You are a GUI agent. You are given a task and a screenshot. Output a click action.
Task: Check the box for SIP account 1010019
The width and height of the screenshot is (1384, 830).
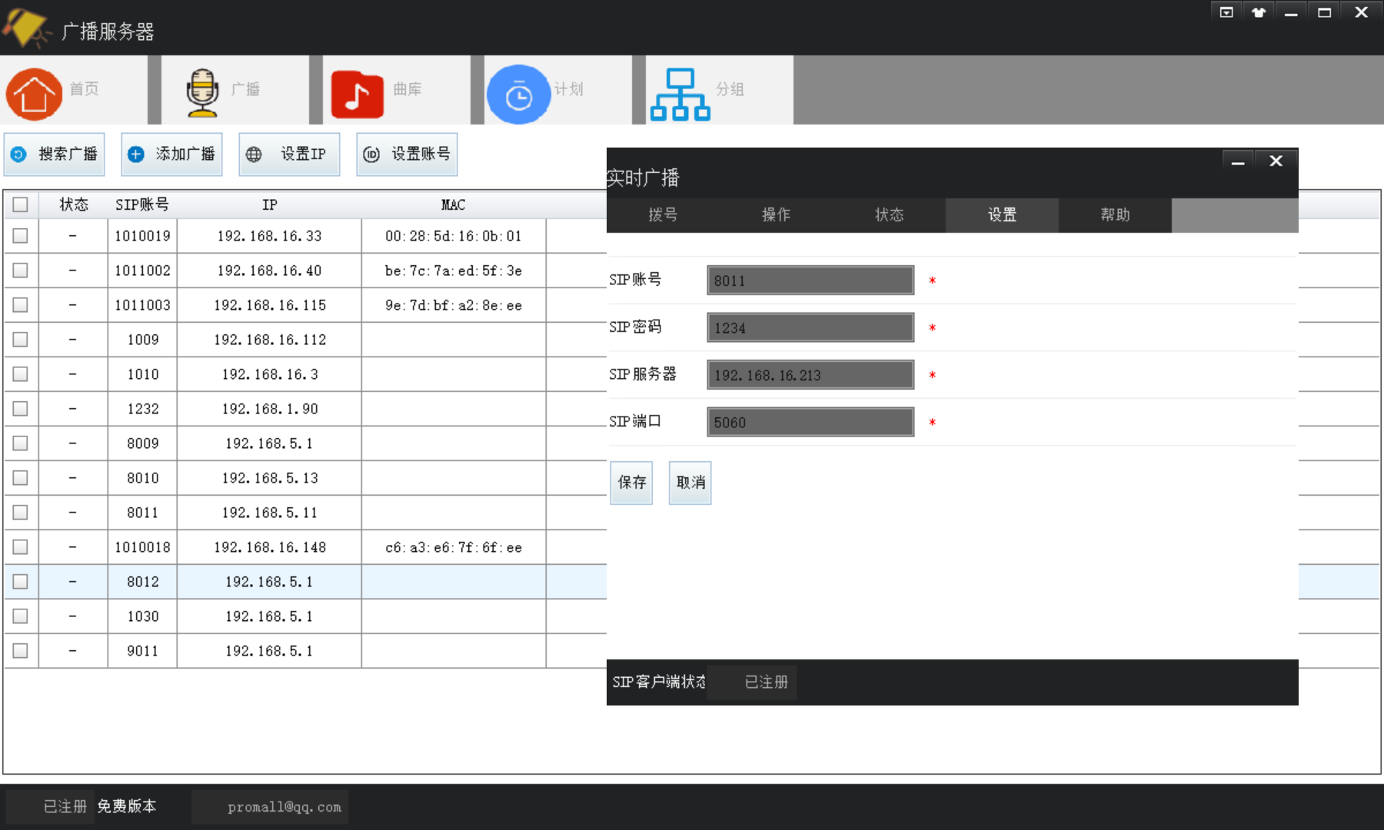(x=21, y=236)
